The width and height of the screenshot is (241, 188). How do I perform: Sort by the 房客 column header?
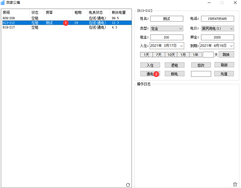click(x=58, y=12)
